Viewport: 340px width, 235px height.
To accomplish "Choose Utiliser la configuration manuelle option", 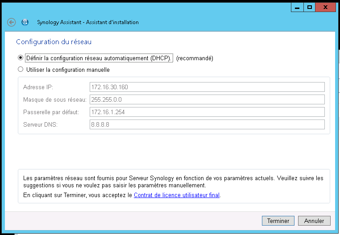I will pos(21,70).
